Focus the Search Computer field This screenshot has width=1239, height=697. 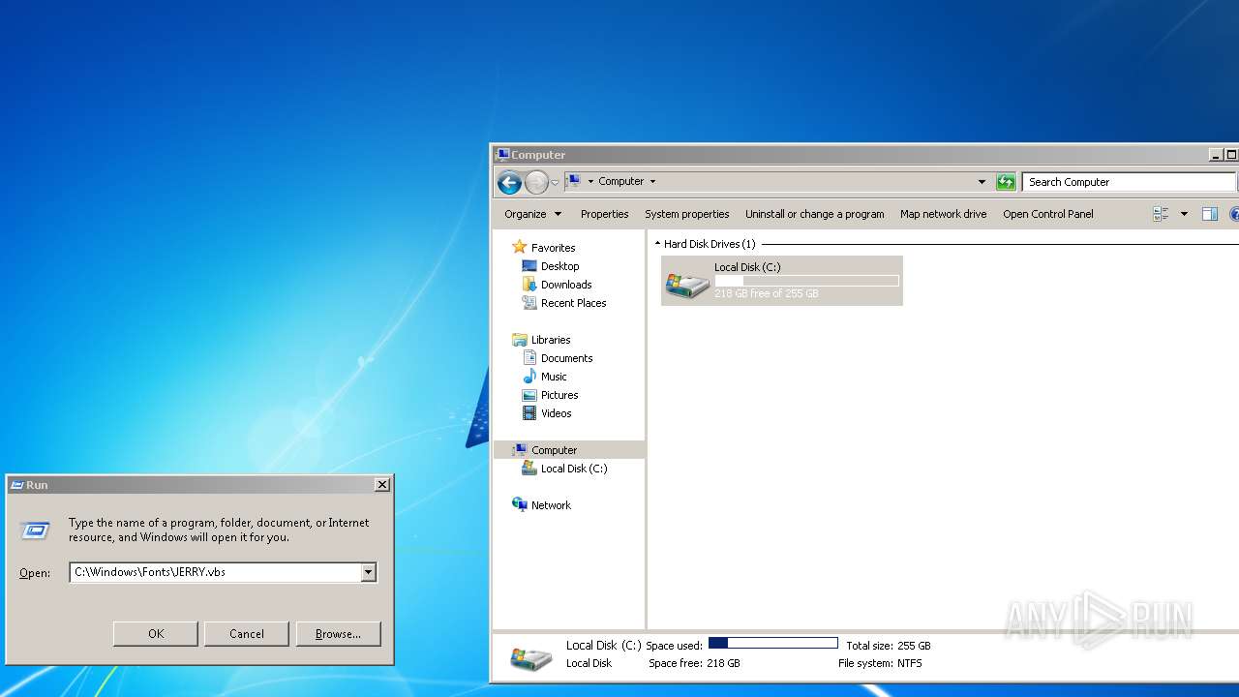coord(1129,182)
